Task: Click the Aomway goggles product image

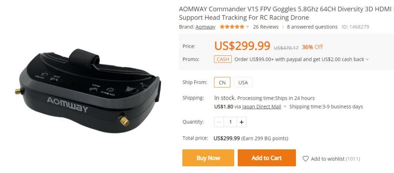Action: click(88, 91)
